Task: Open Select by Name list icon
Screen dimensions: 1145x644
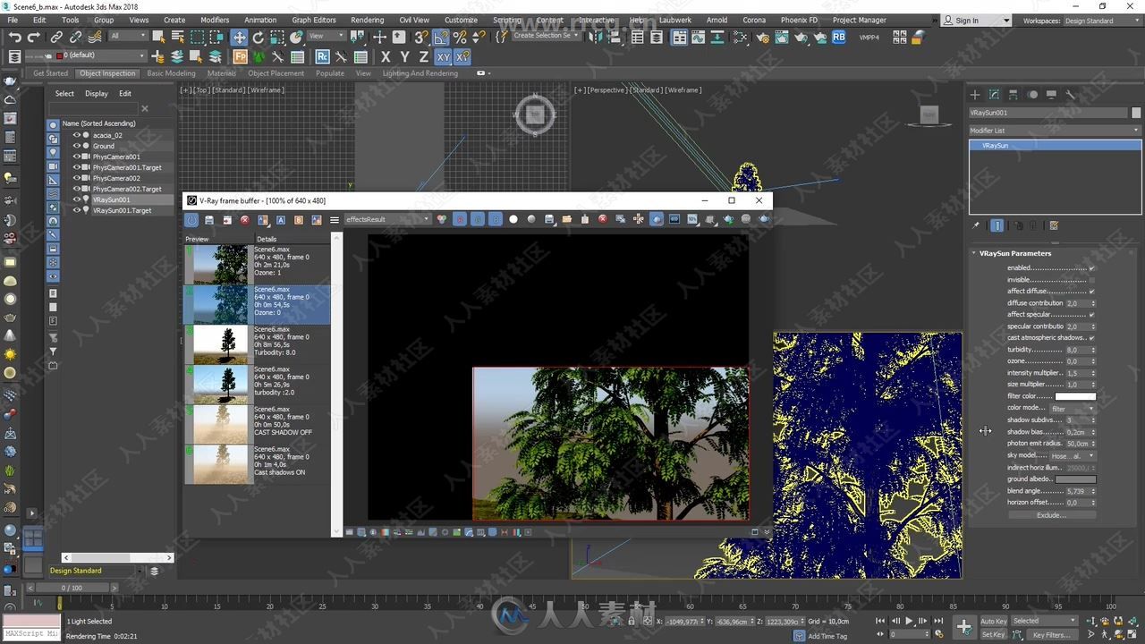Action: tap(177, 37)
